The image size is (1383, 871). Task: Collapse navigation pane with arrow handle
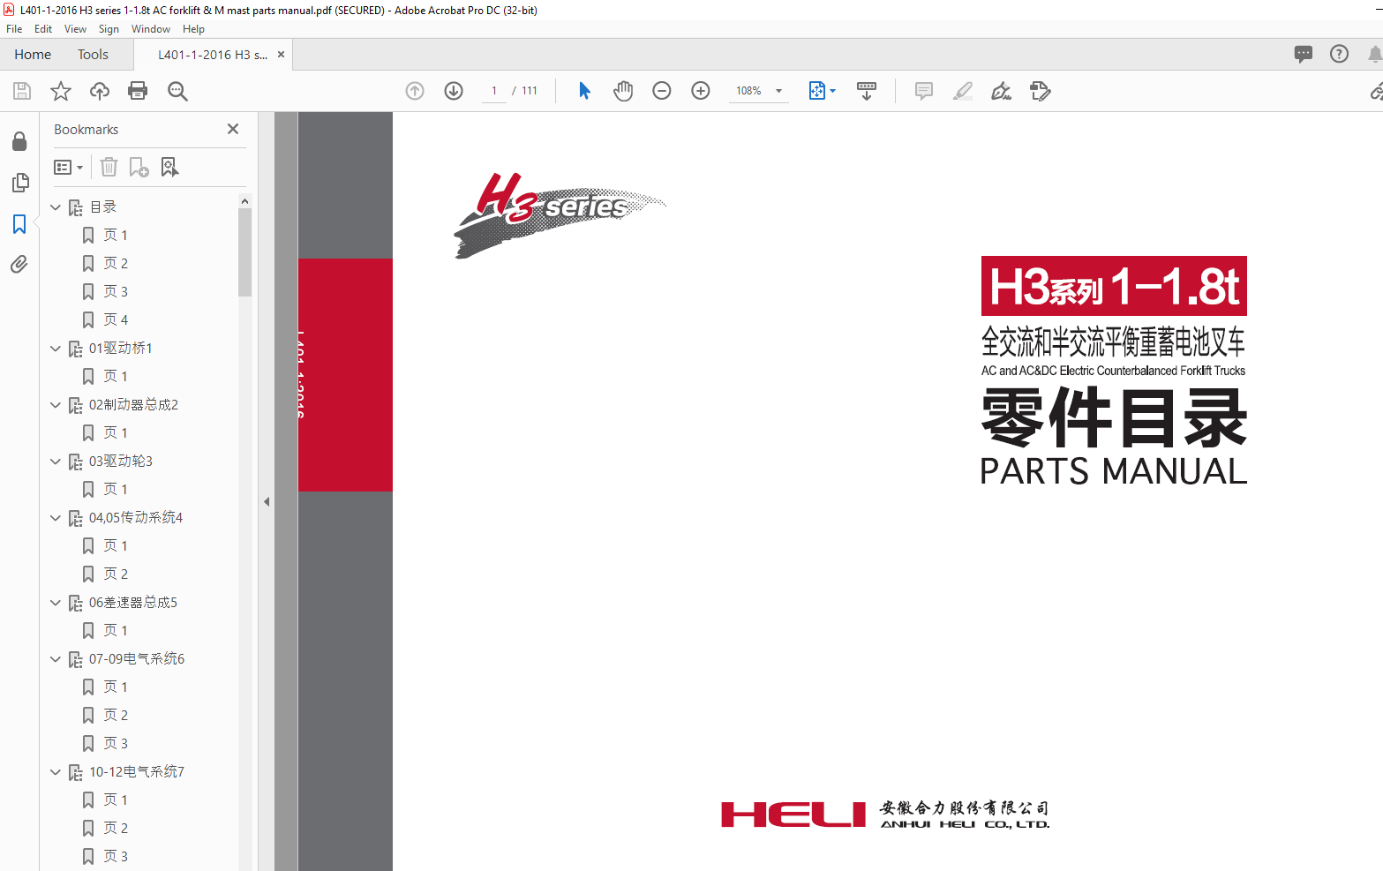pyautogui.click(x=267, y=501)
